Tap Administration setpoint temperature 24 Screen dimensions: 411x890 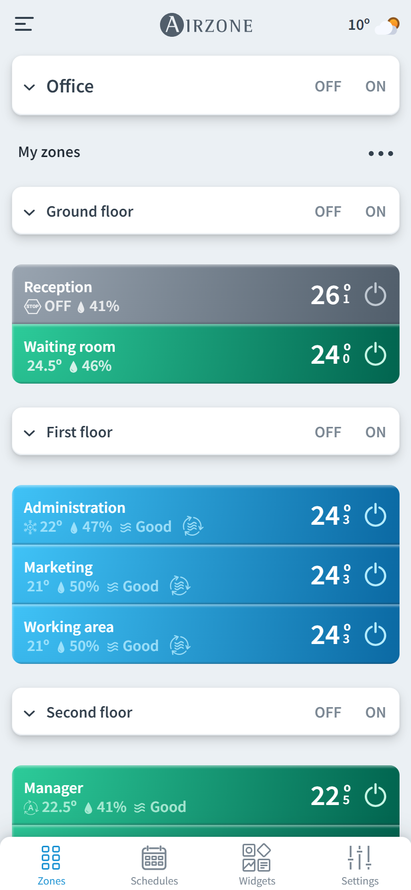click(330, 515)
